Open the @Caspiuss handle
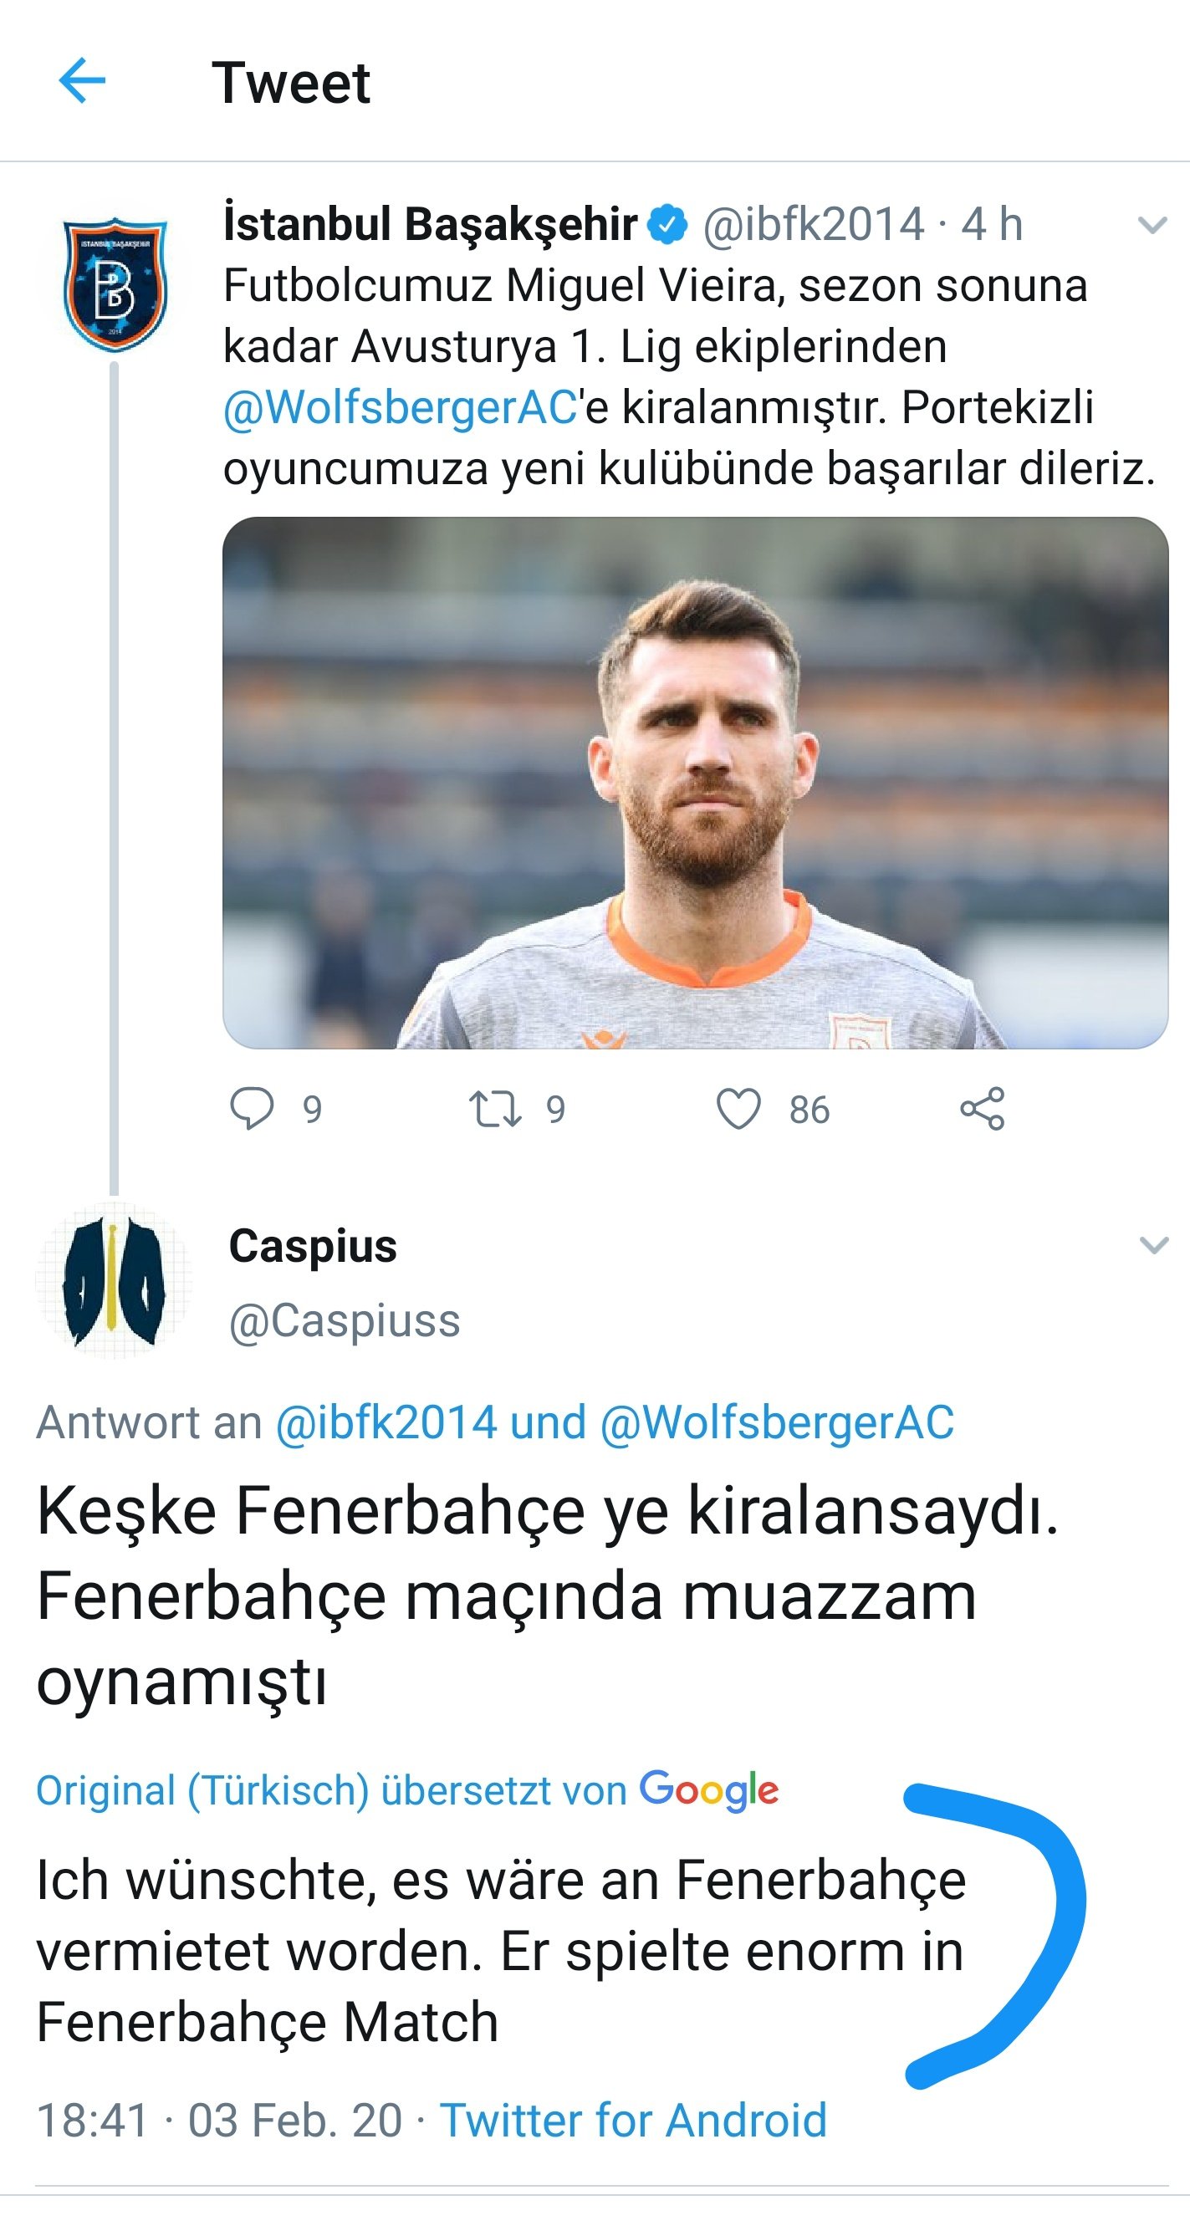The image size is (1190, 2236). pyautogui.click(x=344, y=1322)
